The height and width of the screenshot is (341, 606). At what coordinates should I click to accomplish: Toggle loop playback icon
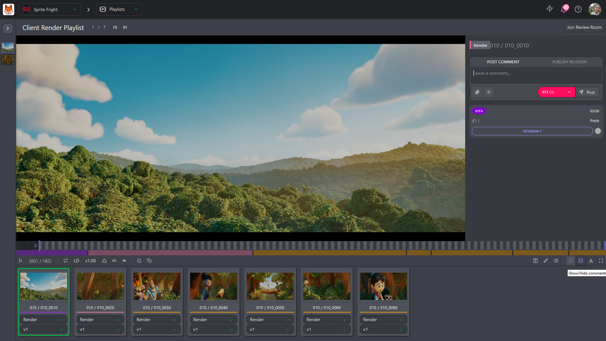(x=66, y=261)
